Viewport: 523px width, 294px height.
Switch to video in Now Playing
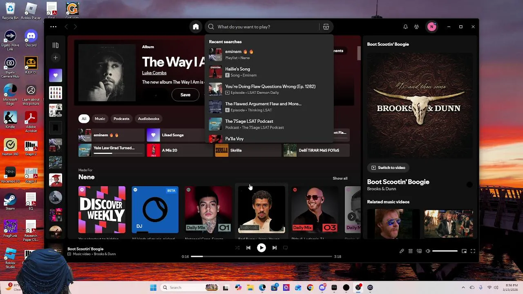point(388,168)
